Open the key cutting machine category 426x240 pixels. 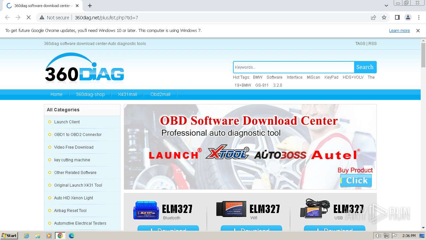coord(72,160)
